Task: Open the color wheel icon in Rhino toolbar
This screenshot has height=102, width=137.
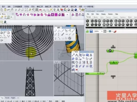Action: pos(65,10)
